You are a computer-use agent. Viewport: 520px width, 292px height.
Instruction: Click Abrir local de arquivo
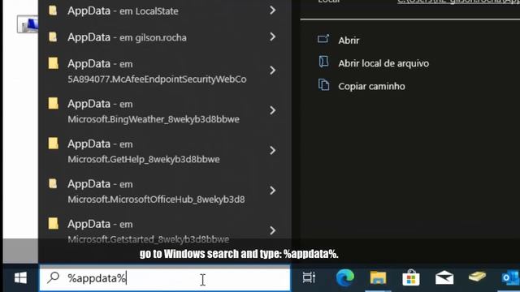tap(383, 63)
